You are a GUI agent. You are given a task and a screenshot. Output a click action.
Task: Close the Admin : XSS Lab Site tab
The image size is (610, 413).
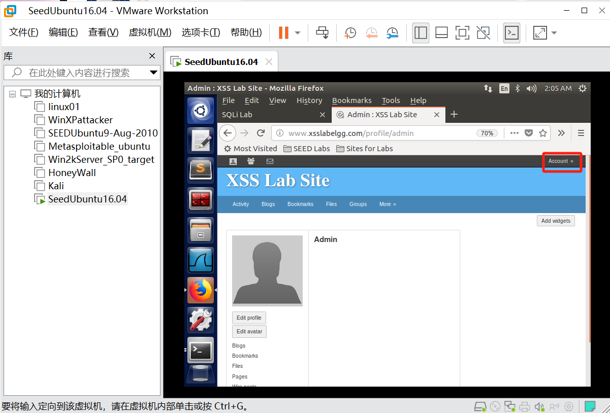[436, 115]
